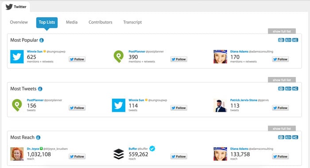
Task: Show full list for Most Tweets
Action: click(x=282, y=80)
